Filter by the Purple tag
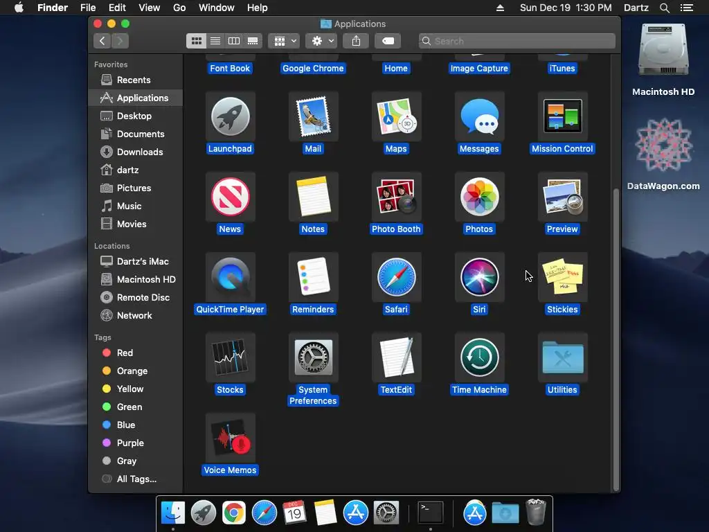This screenshot has height=532, width=709. [x=136, y=443]
